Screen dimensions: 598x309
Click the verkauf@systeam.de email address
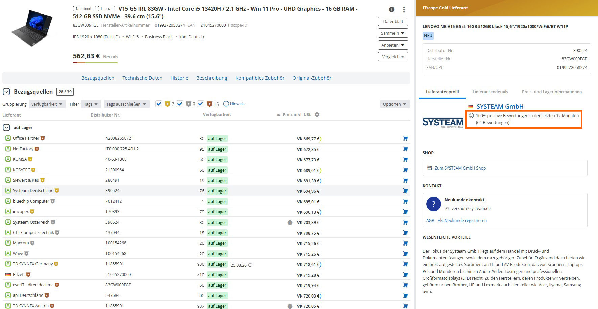tap(471, 208)
